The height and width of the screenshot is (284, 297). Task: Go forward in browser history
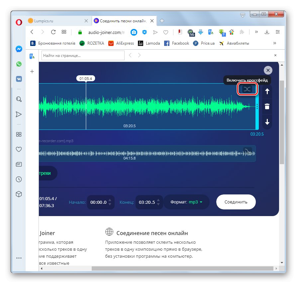click(x=43, y=32)
